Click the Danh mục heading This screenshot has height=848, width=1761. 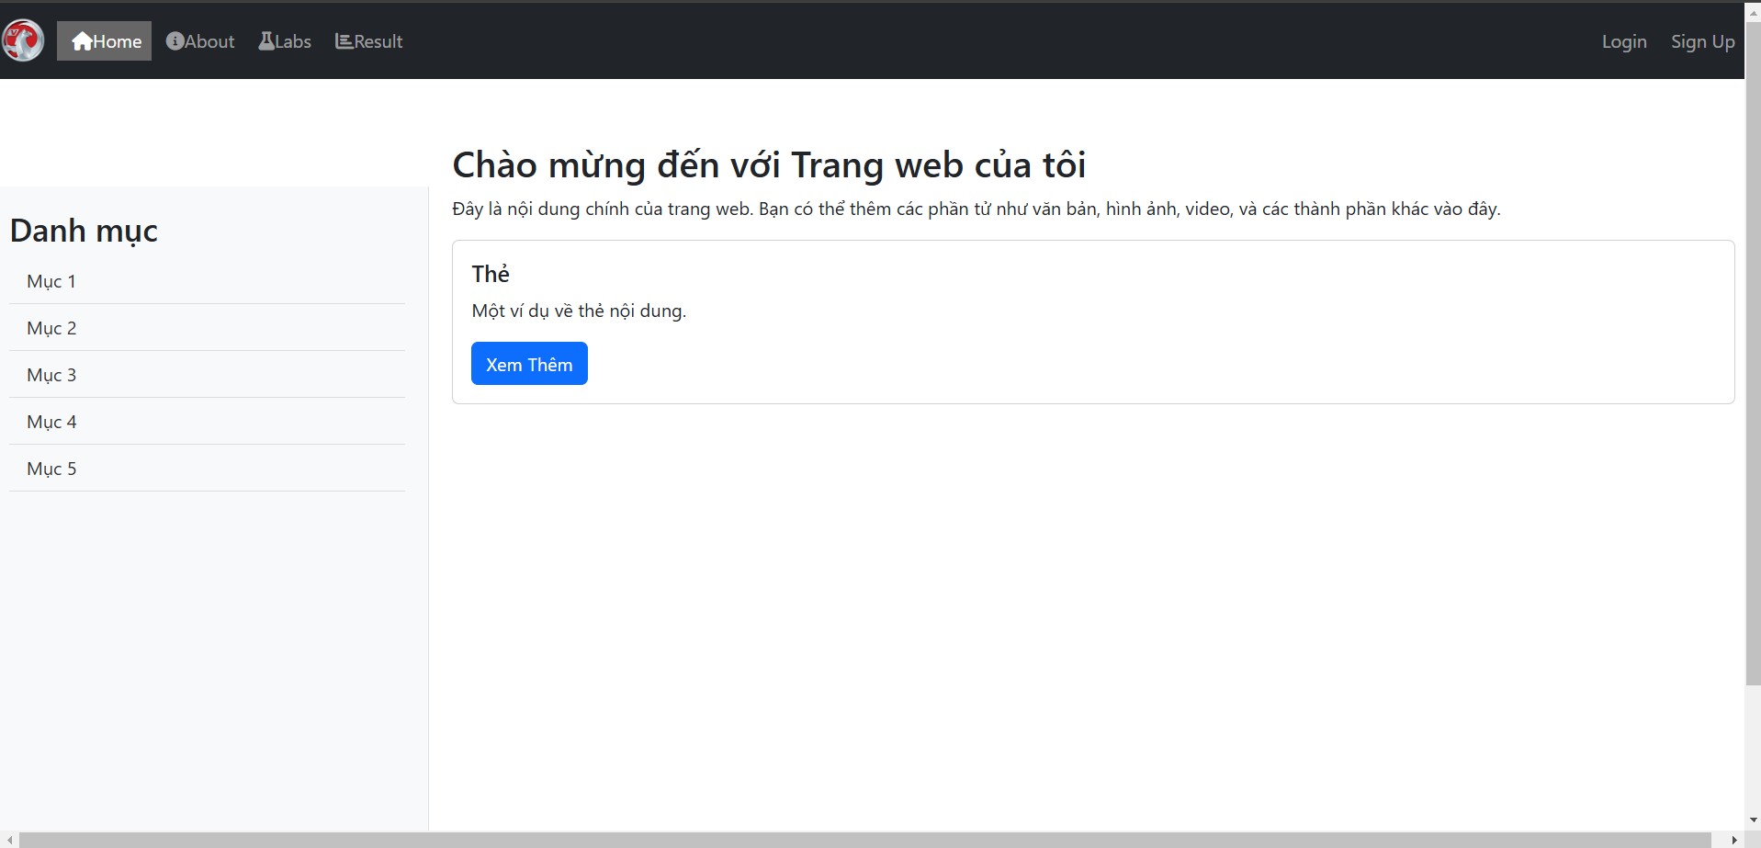(x=83, y=230)
